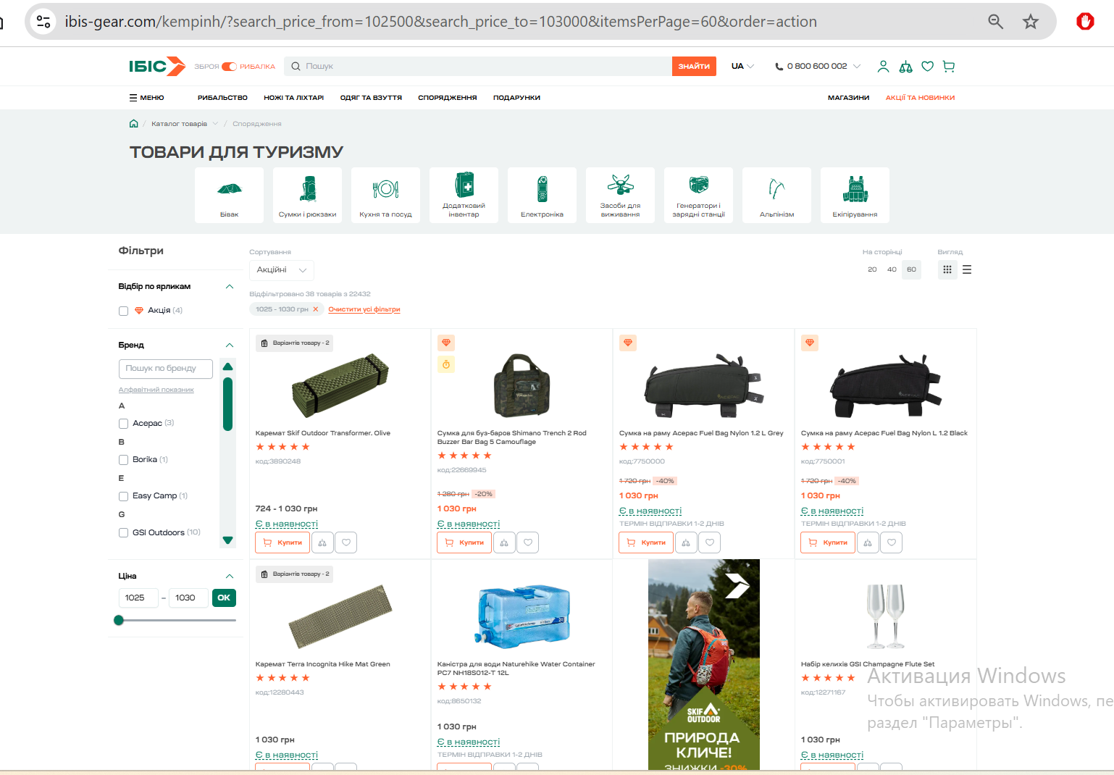Open the Екіпірування category

coord(855,195)
